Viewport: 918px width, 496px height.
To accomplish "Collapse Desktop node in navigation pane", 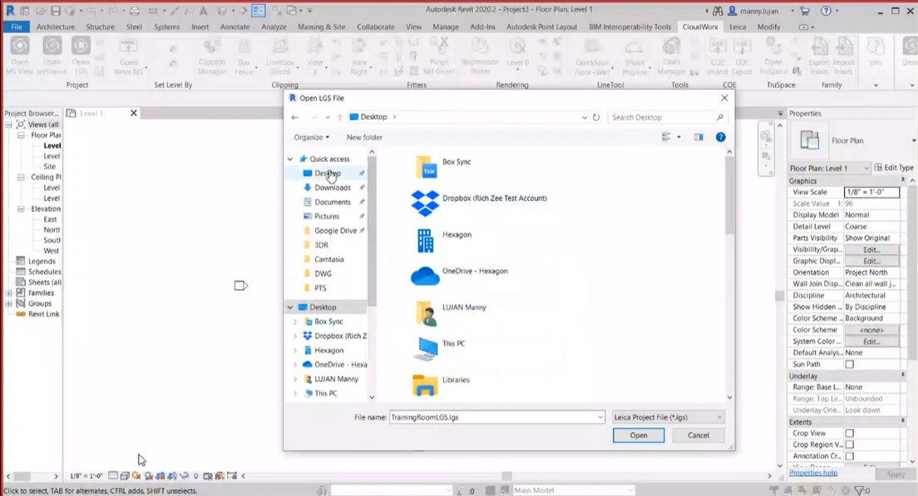I will (290, 307).
